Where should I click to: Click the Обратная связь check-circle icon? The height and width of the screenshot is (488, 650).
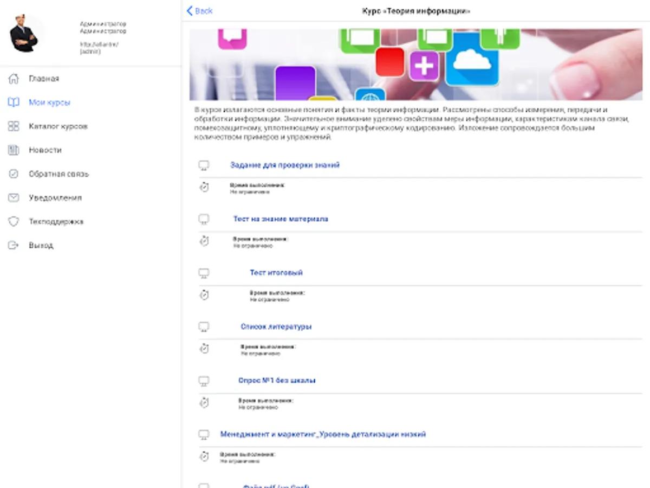click(14, 174)
